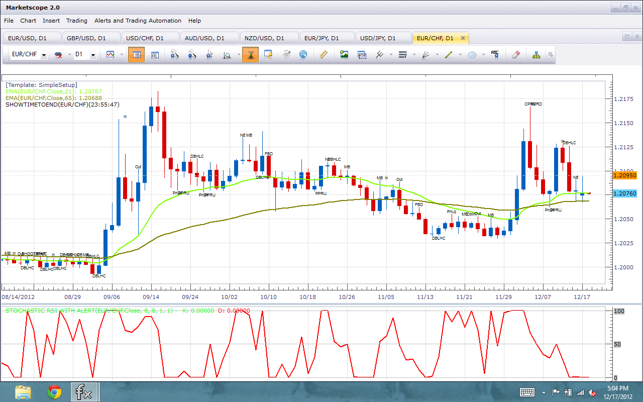This screenshot has width=643, height=402.
Task: Click the unlink instrument icon with red X
Action: coord(58,55)
